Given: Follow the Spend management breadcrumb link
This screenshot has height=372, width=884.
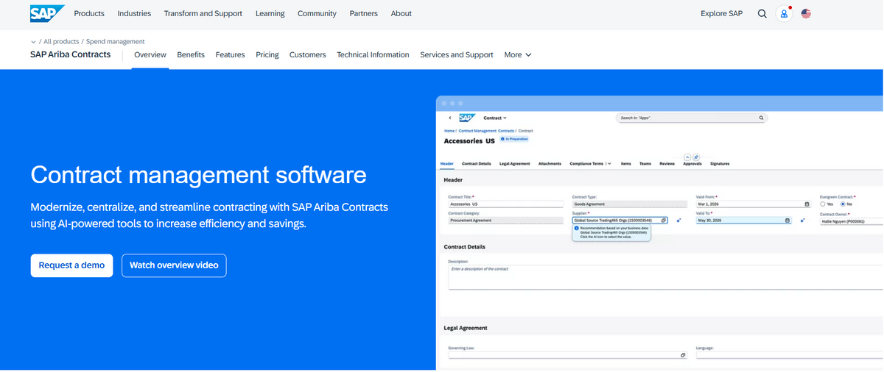Looking at the screenshot, I should pyautogui.click(x=116, y=42).
